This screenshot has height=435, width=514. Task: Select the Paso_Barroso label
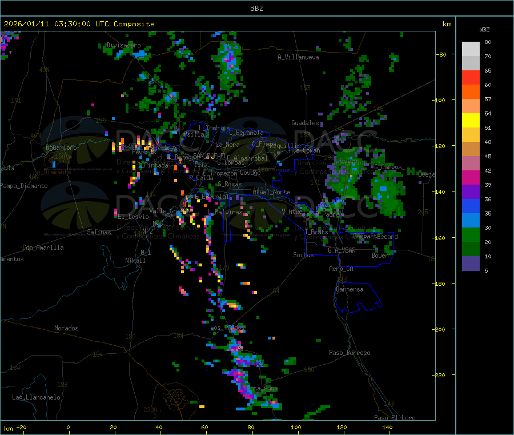pyautogui.click(x=350, y=353)
